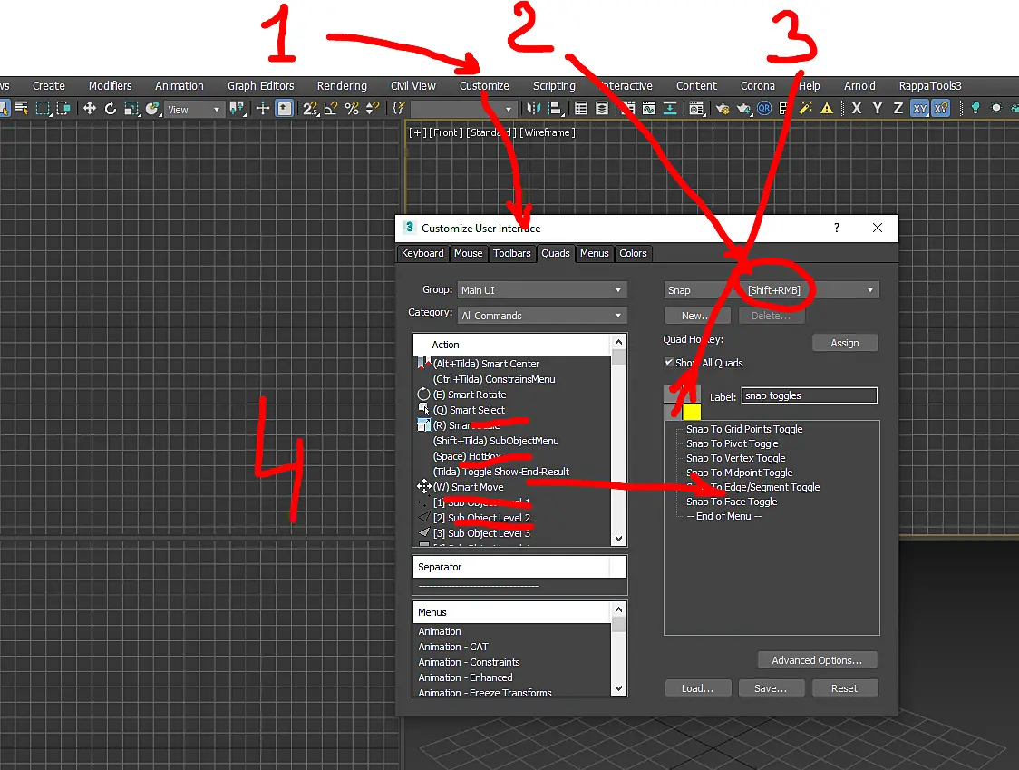Toggle the Percent Snap icon
The width and height of the screenshot is (1019, 770).
pyautogui.click(x=352, y=109)
